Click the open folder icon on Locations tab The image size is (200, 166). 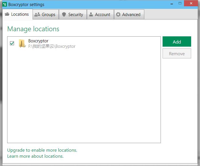click(7, 14)
